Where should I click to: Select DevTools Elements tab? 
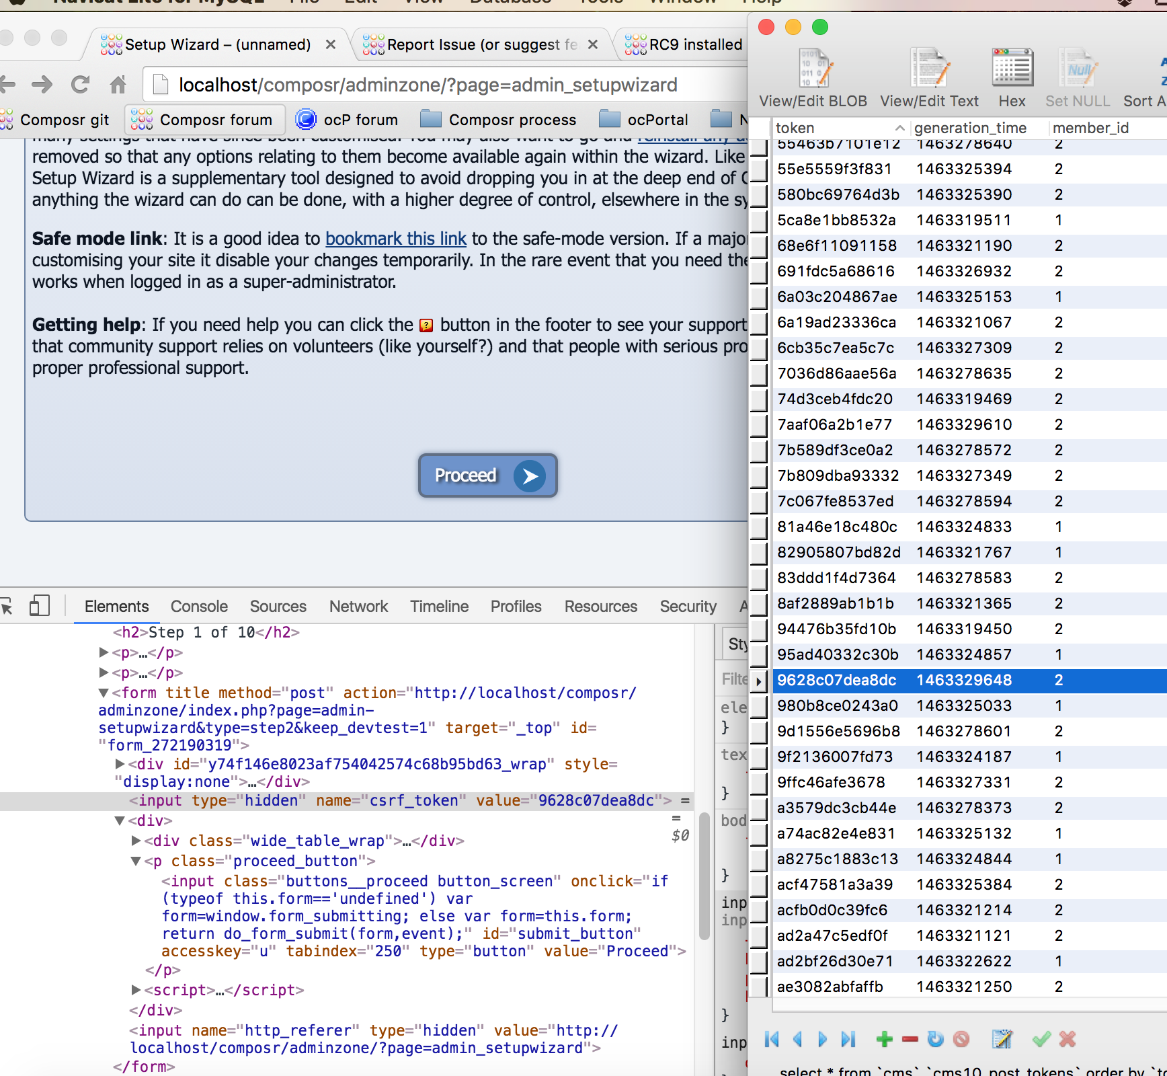pyautogui.click(x=116, y=606)
